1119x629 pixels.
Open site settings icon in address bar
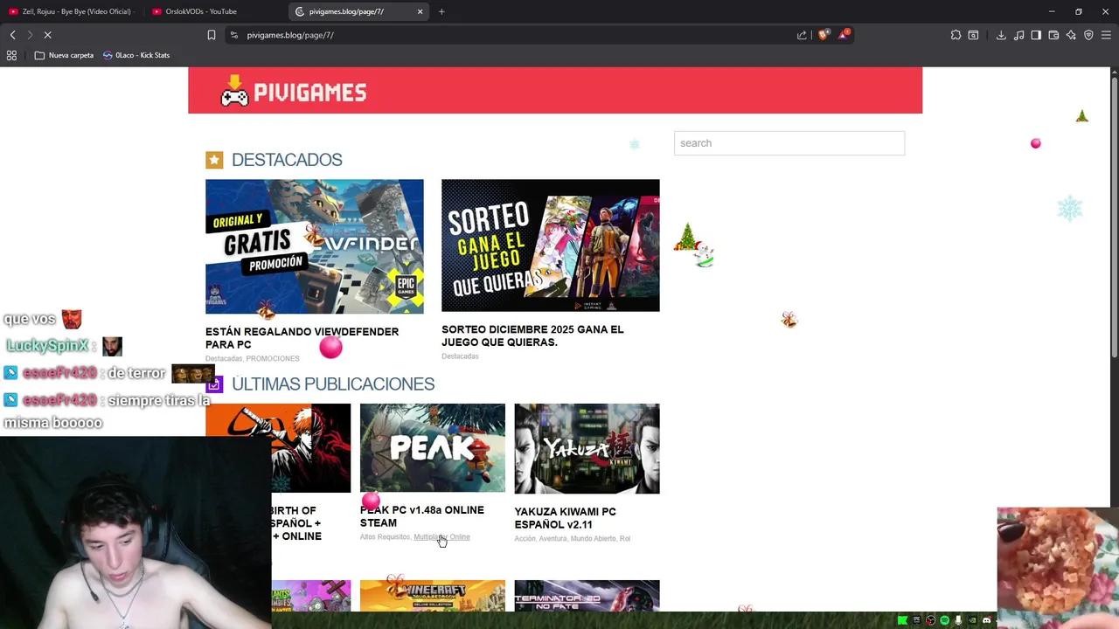click(x=233, y=35)
